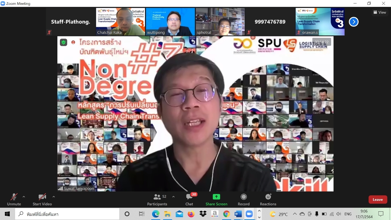Open the Chat panel with 30 unread
391x220 pixels.
pyautogui.click(x=189, y=199)
